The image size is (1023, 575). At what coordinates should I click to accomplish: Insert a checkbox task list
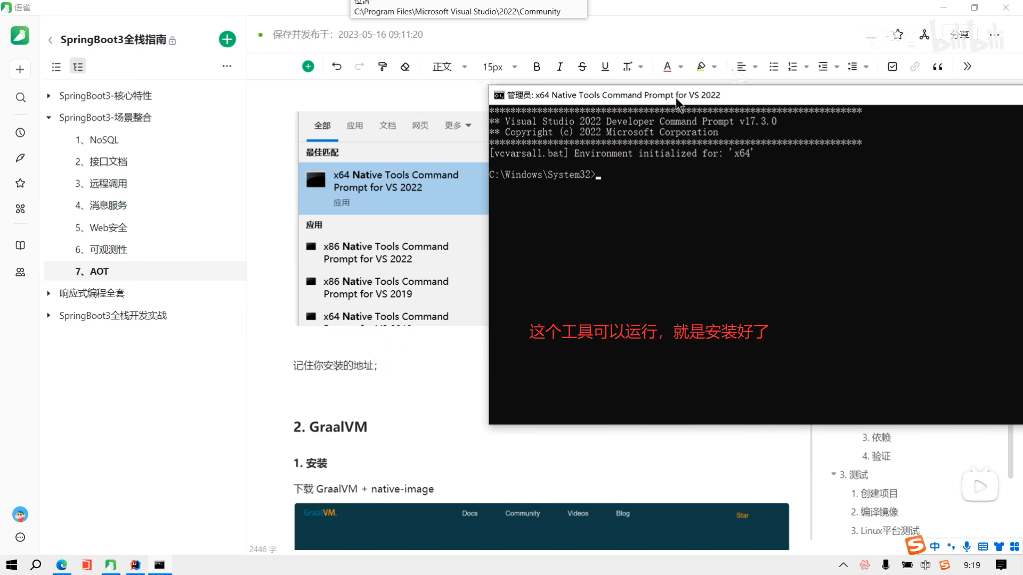(892, 67)
